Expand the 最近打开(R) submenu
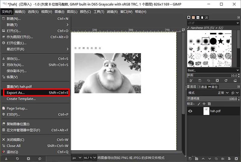Screen dimensions: 241x162 click(x=35, y=49)
